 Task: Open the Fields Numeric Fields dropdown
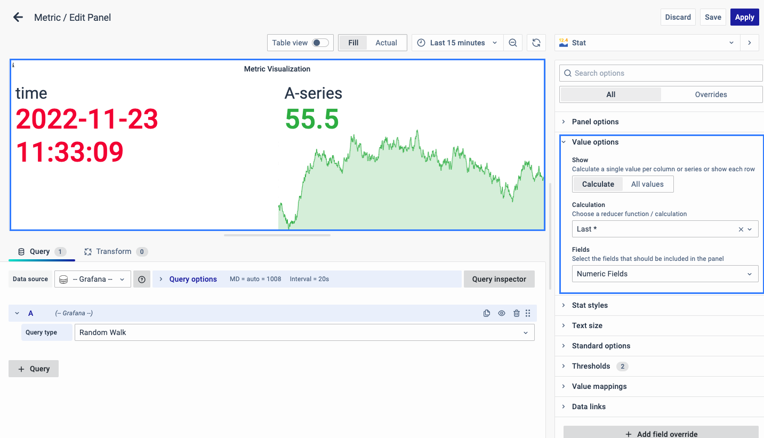(x=664, y=274)
